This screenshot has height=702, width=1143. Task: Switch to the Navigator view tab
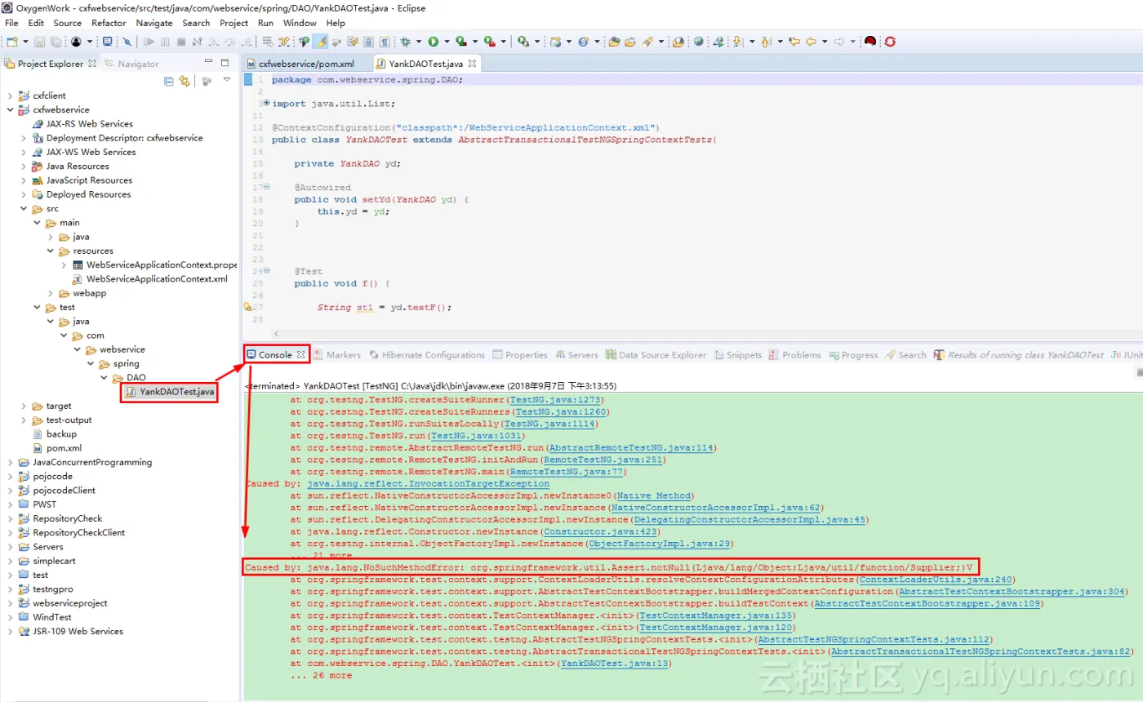point(131,64)
